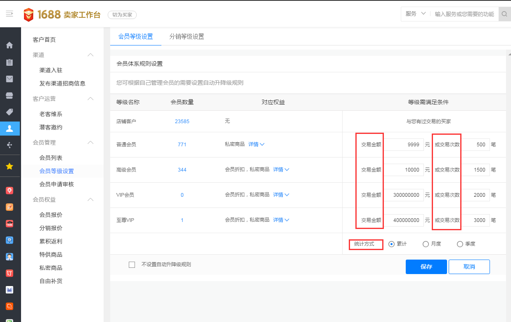
Task: Open the price tag icon in sidebar
Action: 9,112
